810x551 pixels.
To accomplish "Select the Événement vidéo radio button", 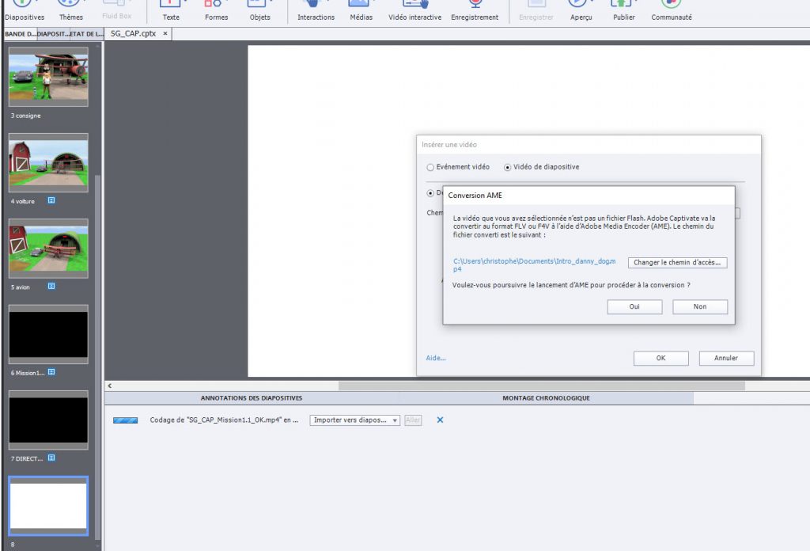I will 430,167.
